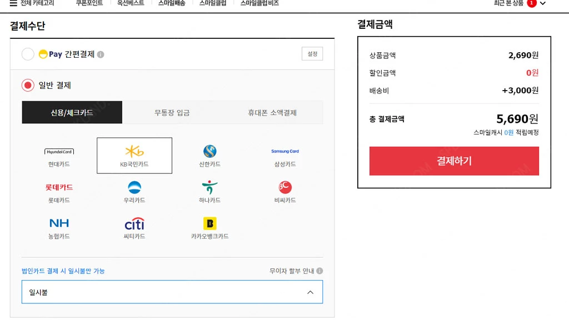Click the 배송비 +3,000원 value

click(520, 91)
